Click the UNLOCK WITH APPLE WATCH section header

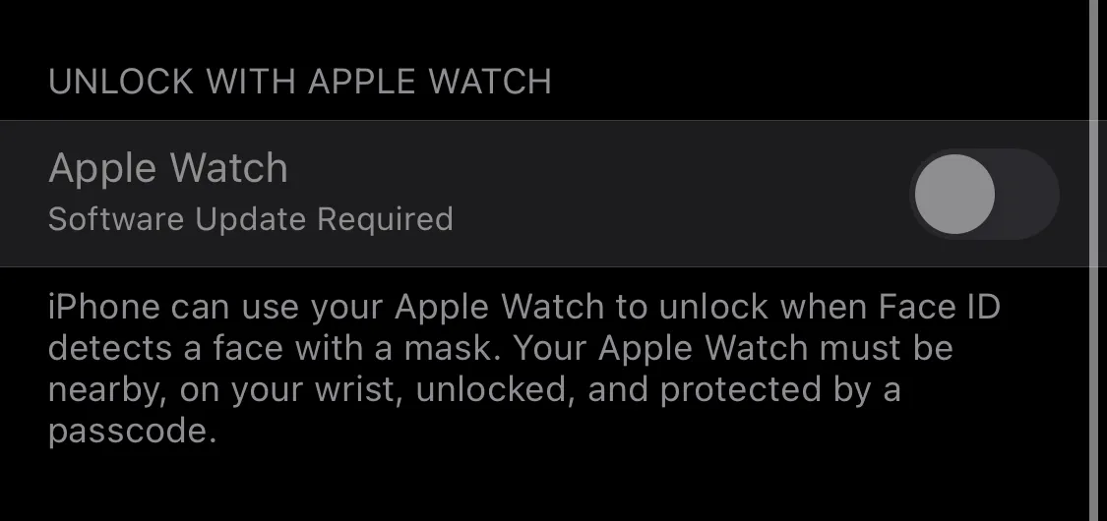point(300,82)
